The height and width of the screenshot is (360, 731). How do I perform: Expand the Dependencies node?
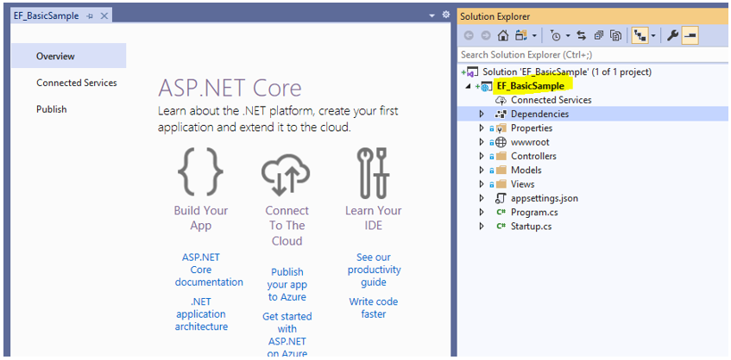point(482,114)
